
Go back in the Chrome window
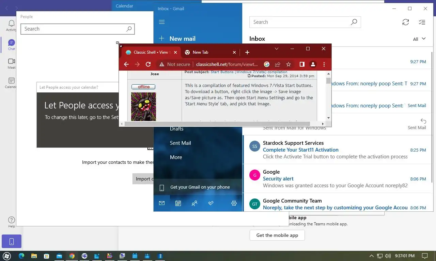126,64
